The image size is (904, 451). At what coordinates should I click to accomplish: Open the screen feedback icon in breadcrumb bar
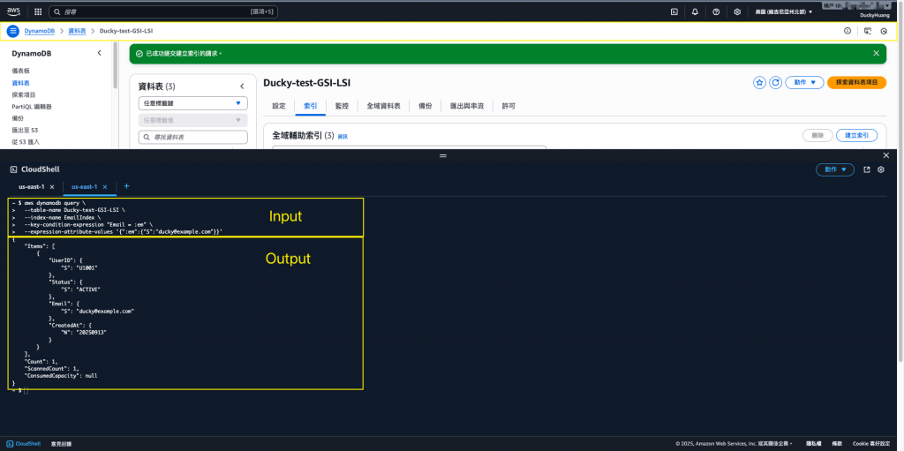click(x=868, y=31)
